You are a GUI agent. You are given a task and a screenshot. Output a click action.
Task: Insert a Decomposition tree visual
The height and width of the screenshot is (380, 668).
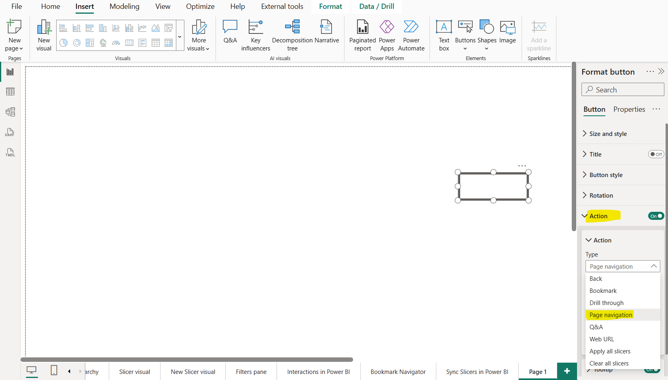tap(292, 35)
